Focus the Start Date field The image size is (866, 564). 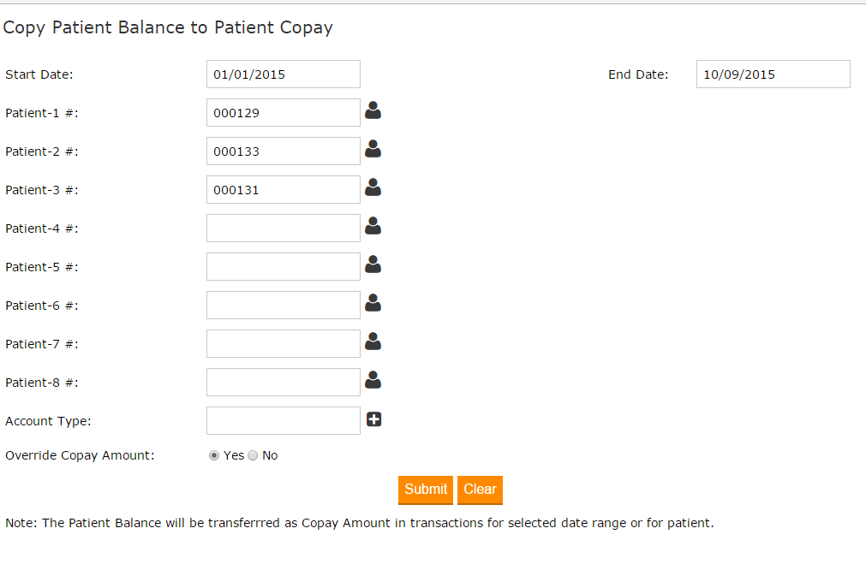click(x=283, y=74)
